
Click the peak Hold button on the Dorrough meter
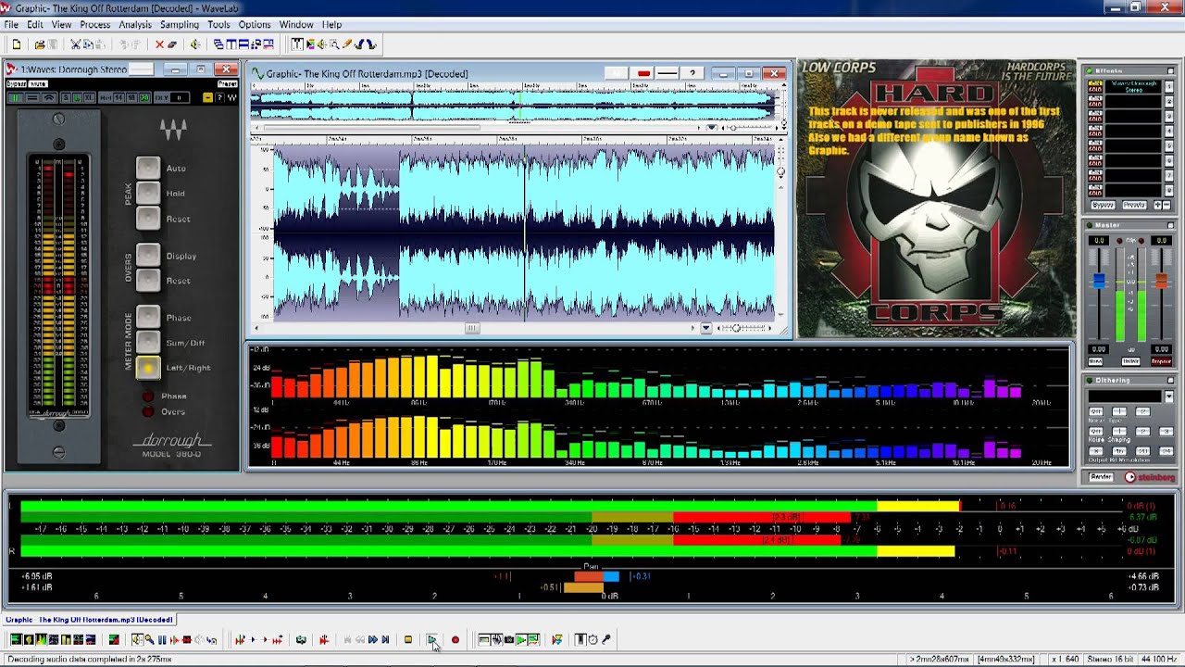tap(148, 193)
